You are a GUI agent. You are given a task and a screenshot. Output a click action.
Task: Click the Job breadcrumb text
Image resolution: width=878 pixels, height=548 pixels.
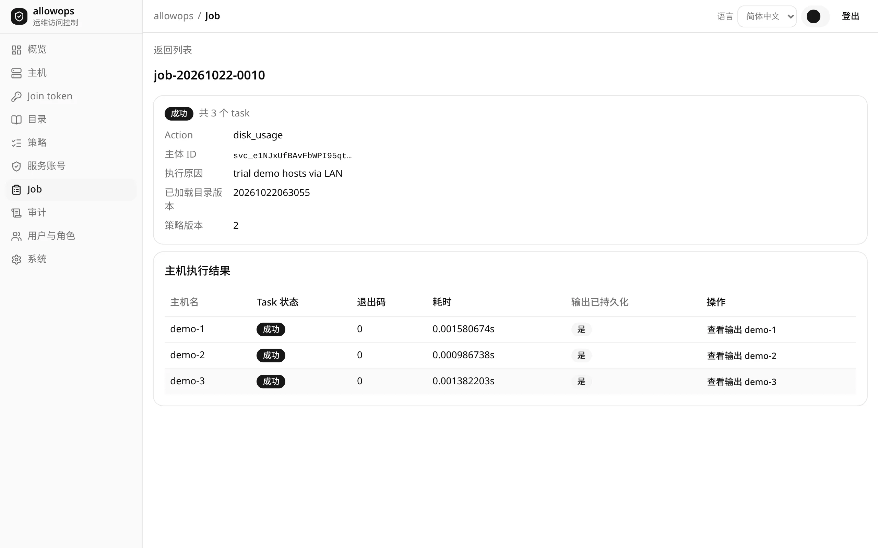click(213, 16)
